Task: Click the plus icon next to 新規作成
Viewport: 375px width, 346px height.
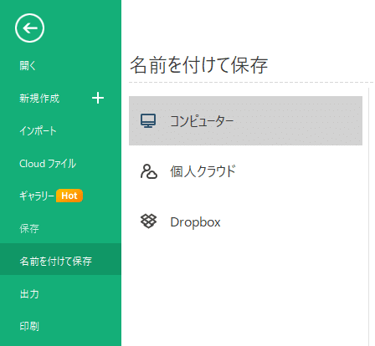Action: click(x=98, y=99)
